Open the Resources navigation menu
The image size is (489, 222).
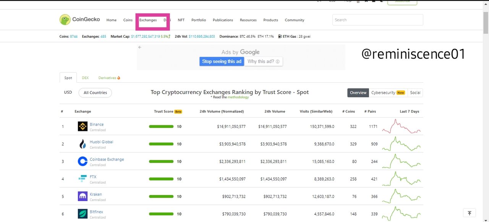pos(248,20)
